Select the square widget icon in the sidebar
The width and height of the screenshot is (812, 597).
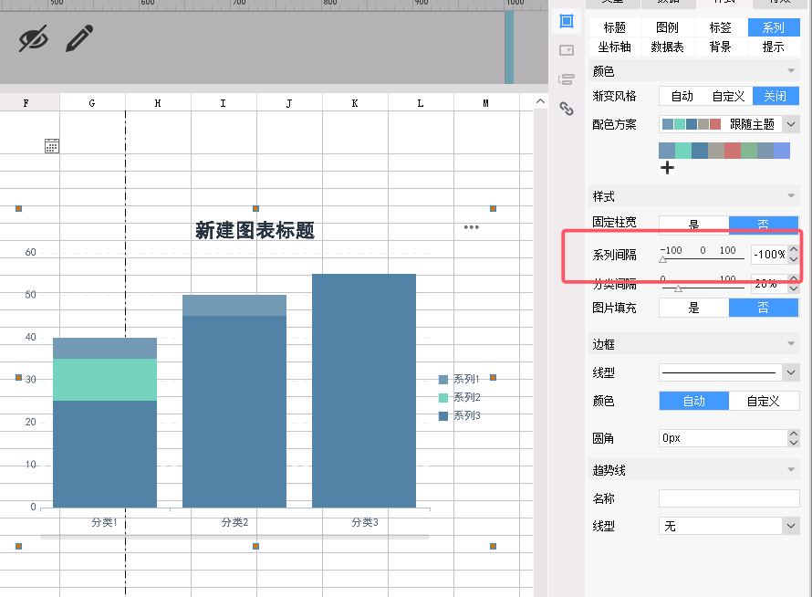[567, 21]
